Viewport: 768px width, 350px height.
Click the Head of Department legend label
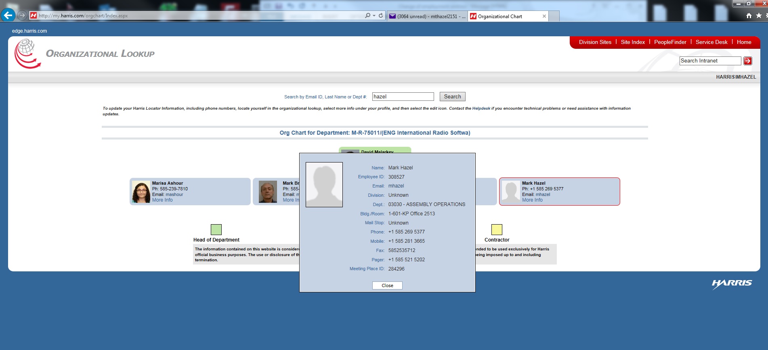[216, 240]
